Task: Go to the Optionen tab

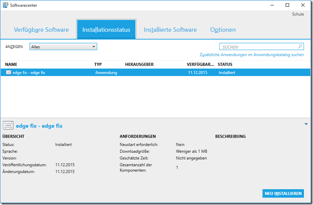Action: click(223, 30)
